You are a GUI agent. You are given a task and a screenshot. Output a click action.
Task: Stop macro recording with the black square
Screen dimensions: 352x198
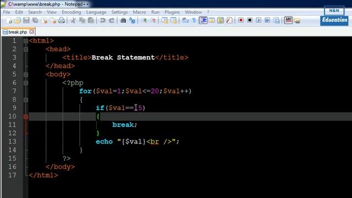(x=250, y=20)
